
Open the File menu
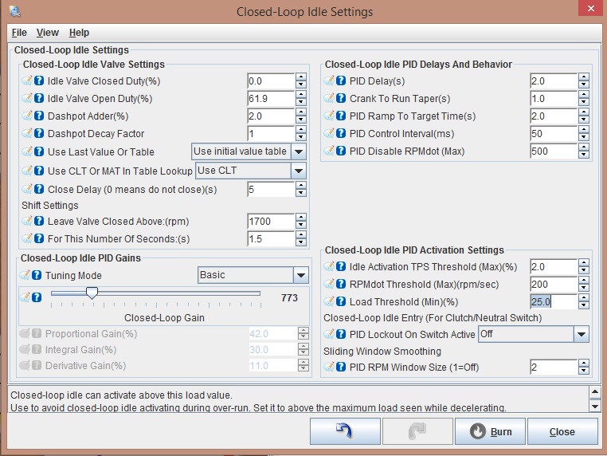[x=19, y=33]
